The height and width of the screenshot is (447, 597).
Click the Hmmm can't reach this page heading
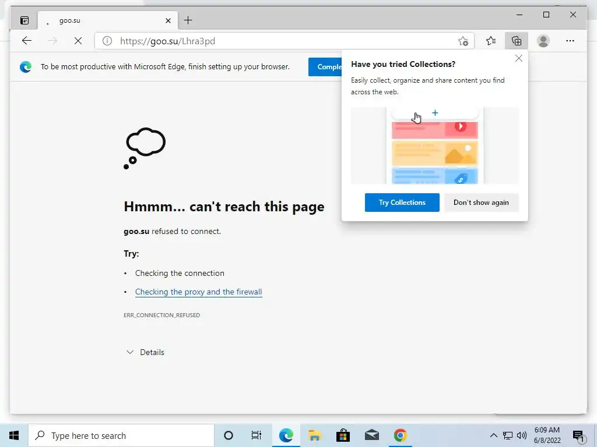pos(224,207)
